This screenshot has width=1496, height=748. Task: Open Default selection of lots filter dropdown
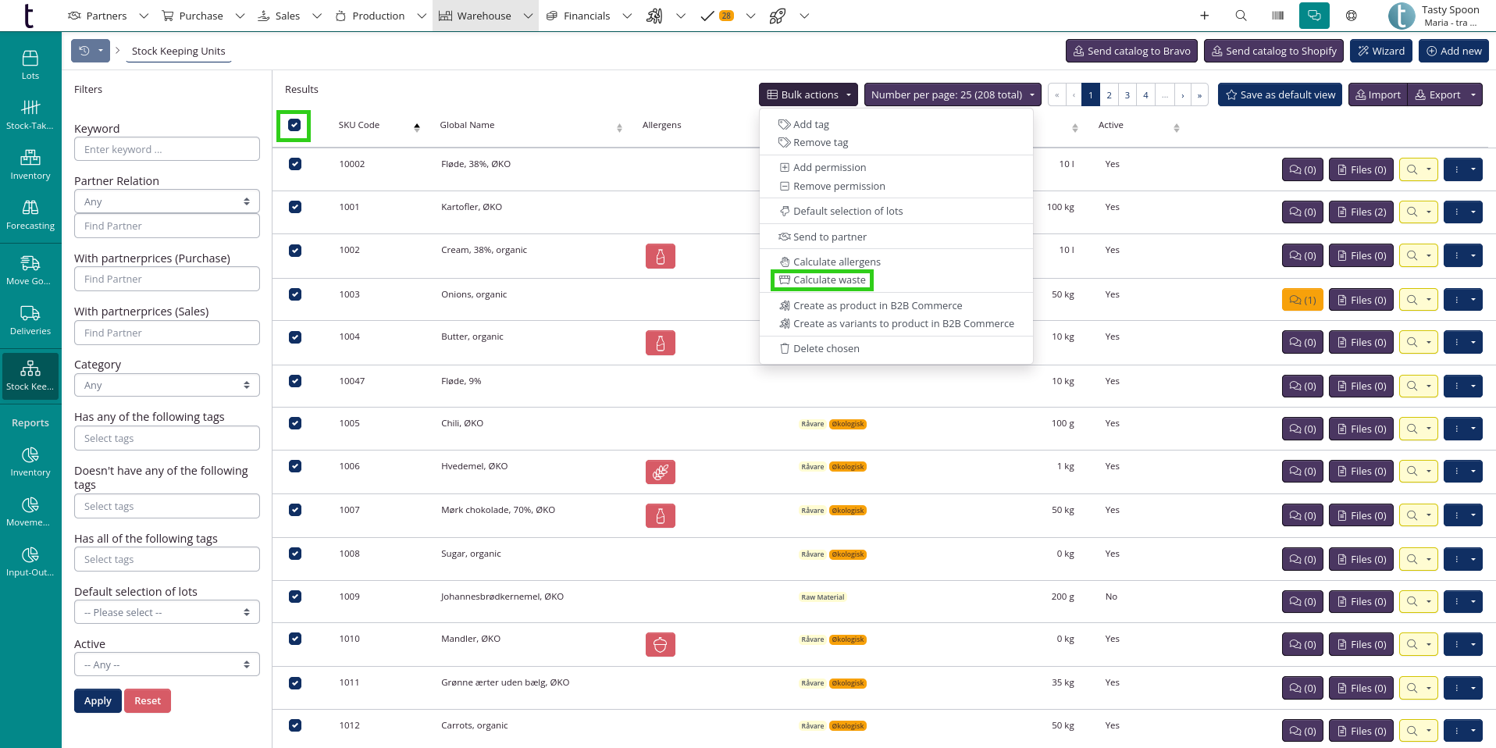pyautogui.click(x=166, y=612)
